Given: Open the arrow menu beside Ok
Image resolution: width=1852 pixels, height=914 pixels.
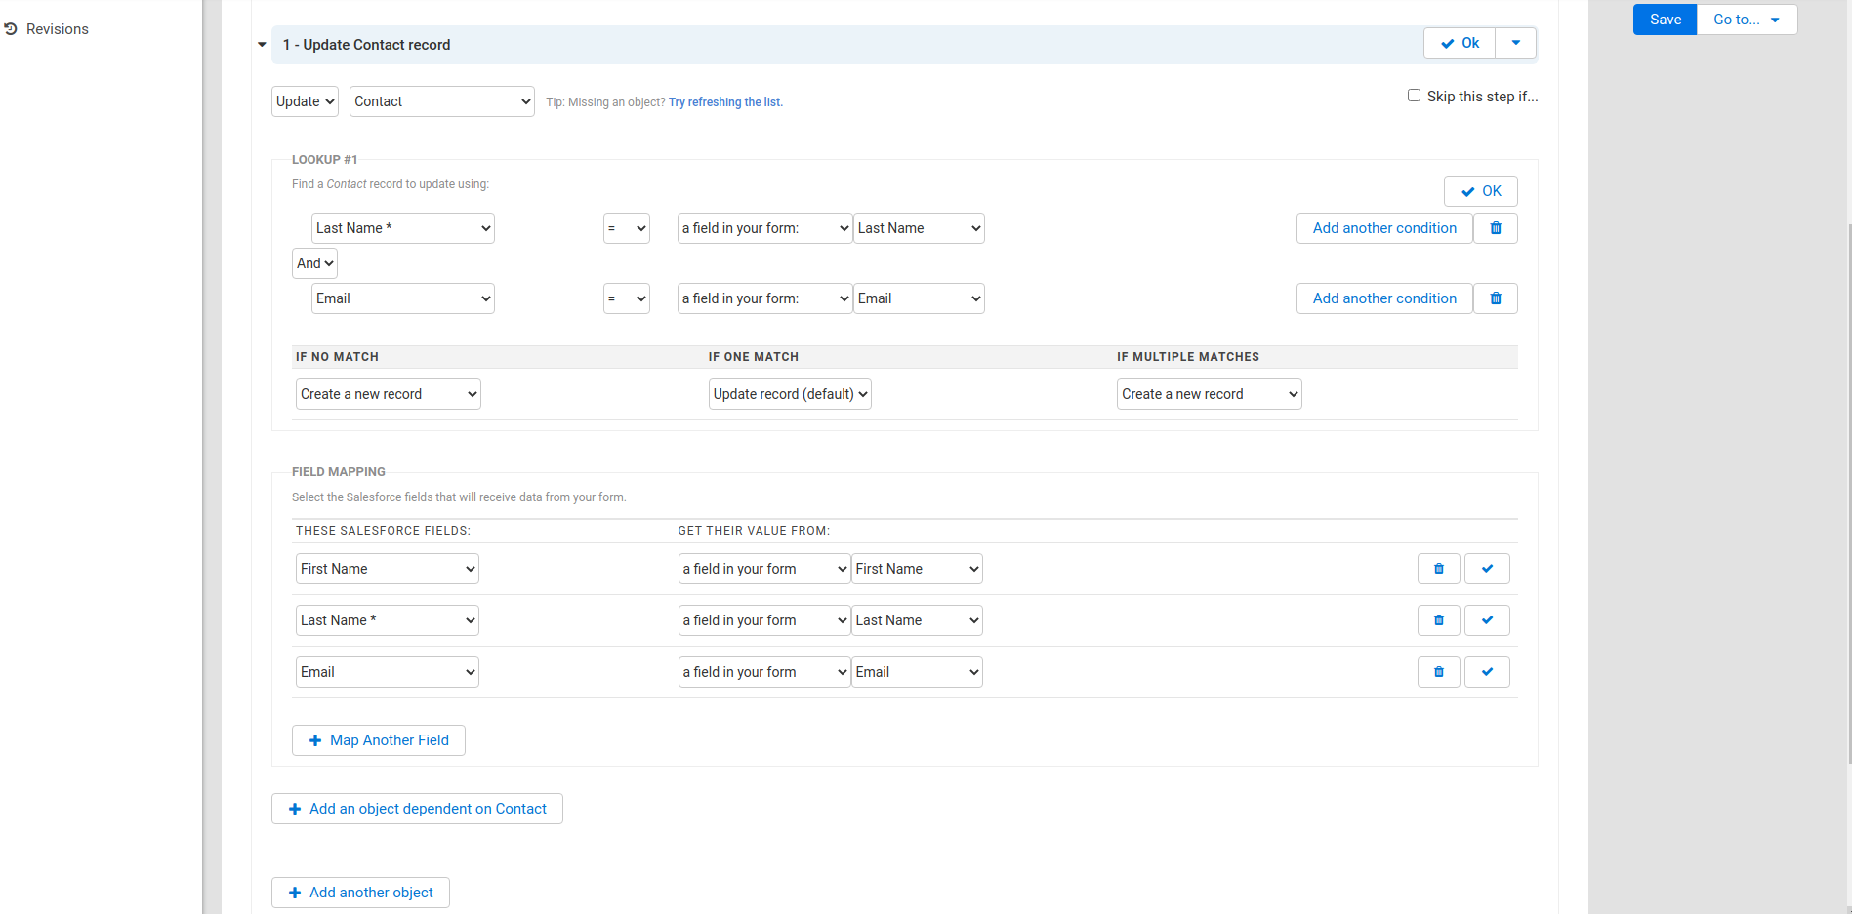Looking at the screenshot, I should coord(1515,43).
